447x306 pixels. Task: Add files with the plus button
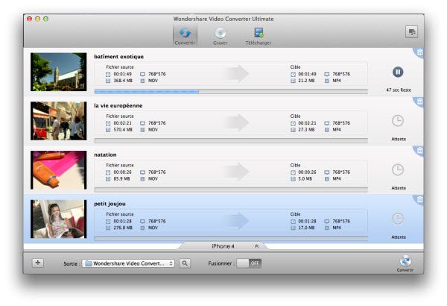[38, 263]
